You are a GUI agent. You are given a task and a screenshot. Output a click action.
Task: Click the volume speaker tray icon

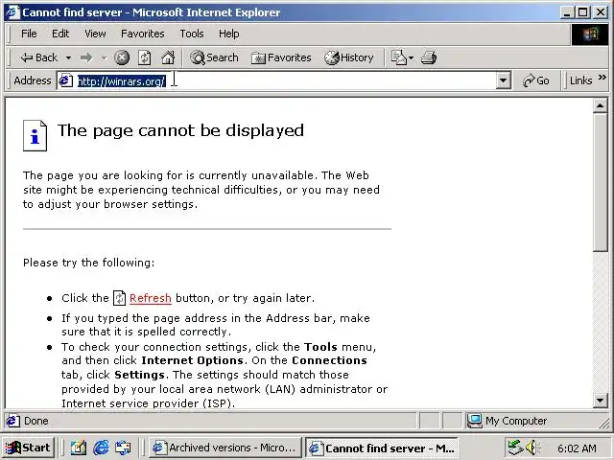pos(532,448)
